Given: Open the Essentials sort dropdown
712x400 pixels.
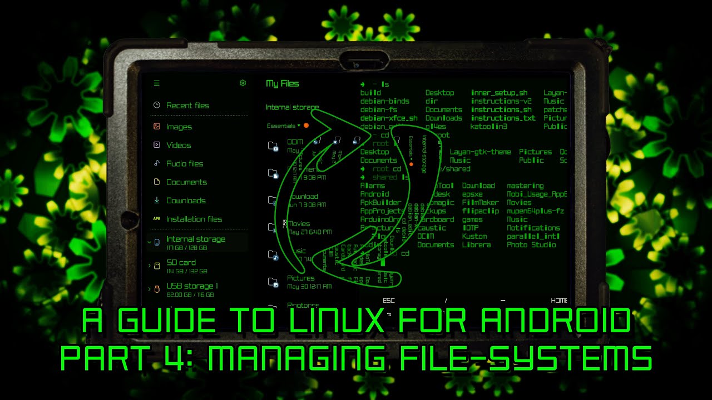Looking at the screenshot, I should 283,126.
